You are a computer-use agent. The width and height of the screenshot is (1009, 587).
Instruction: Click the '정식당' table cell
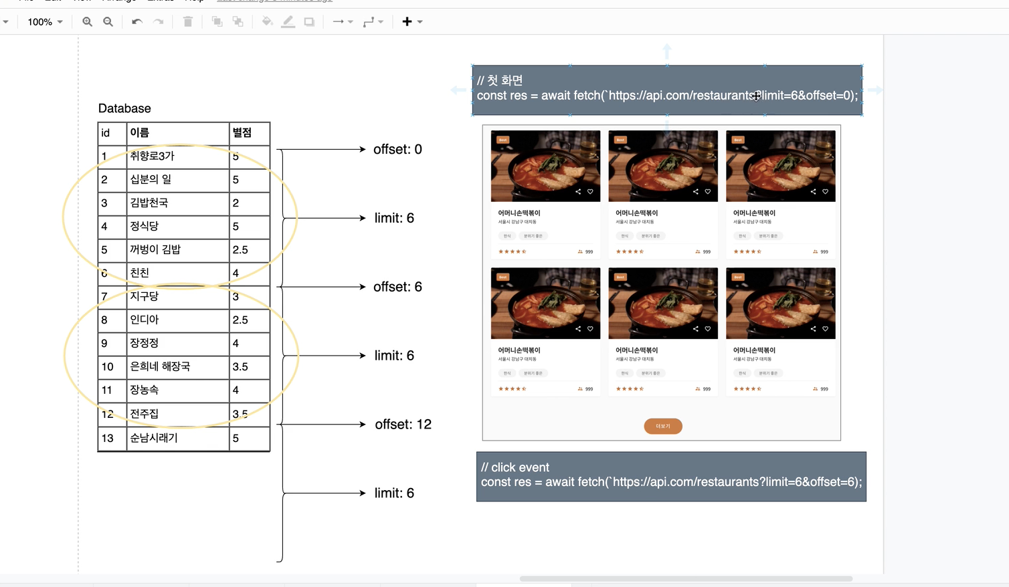click(x=178, y=227)
